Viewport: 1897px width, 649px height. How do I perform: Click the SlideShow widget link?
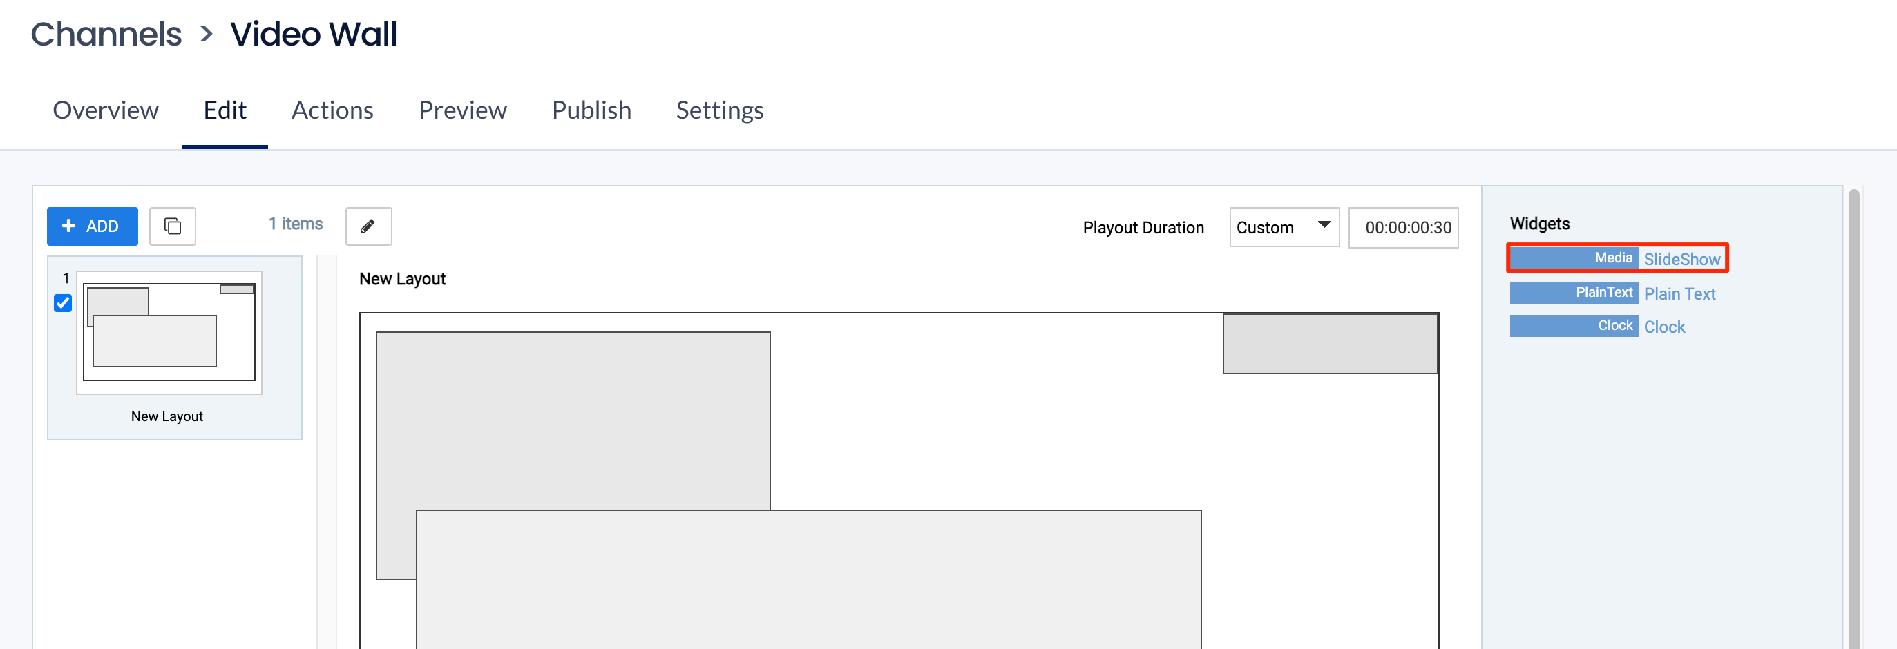click(1682, 259)
